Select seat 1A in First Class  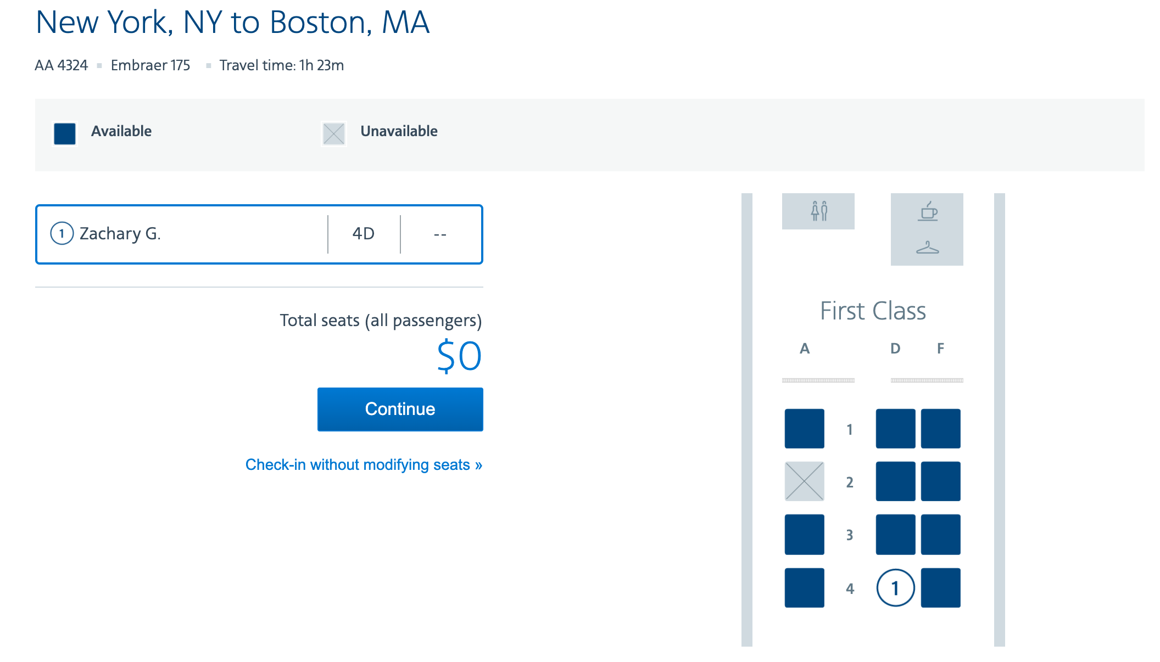tap(804, 428)
